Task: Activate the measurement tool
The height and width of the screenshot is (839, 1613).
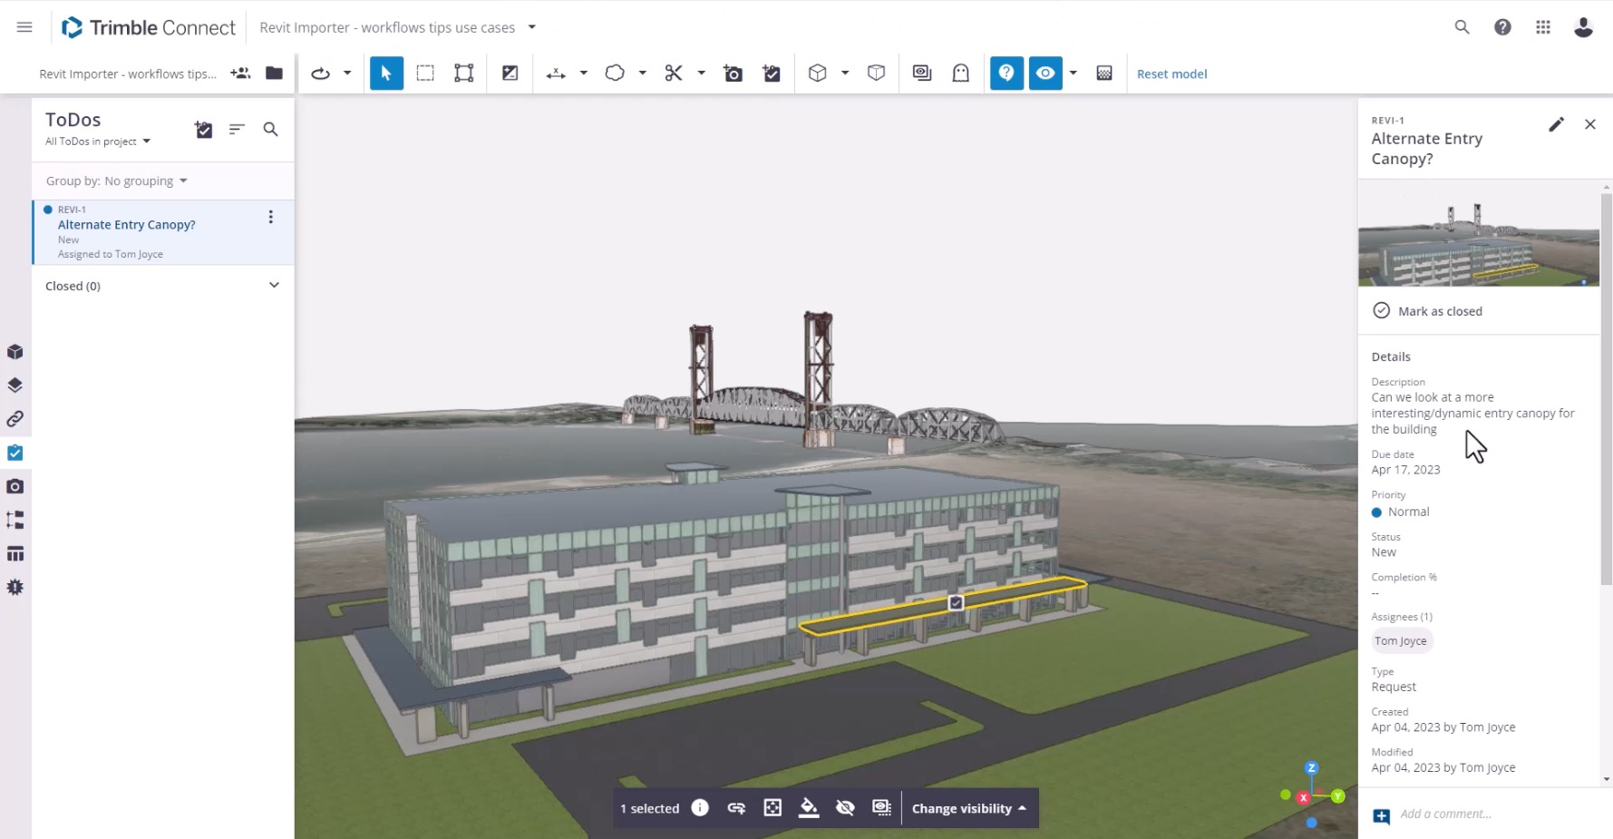Action: [557, 73]
